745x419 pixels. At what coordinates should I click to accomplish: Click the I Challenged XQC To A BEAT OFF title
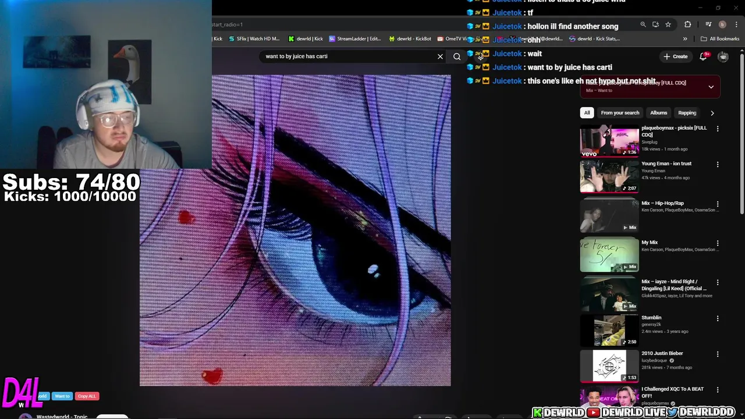pyautogui.click(x=672, y=392)
